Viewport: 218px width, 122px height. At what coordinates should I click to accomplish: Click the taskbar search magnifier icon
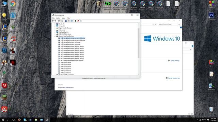[8, 120]
